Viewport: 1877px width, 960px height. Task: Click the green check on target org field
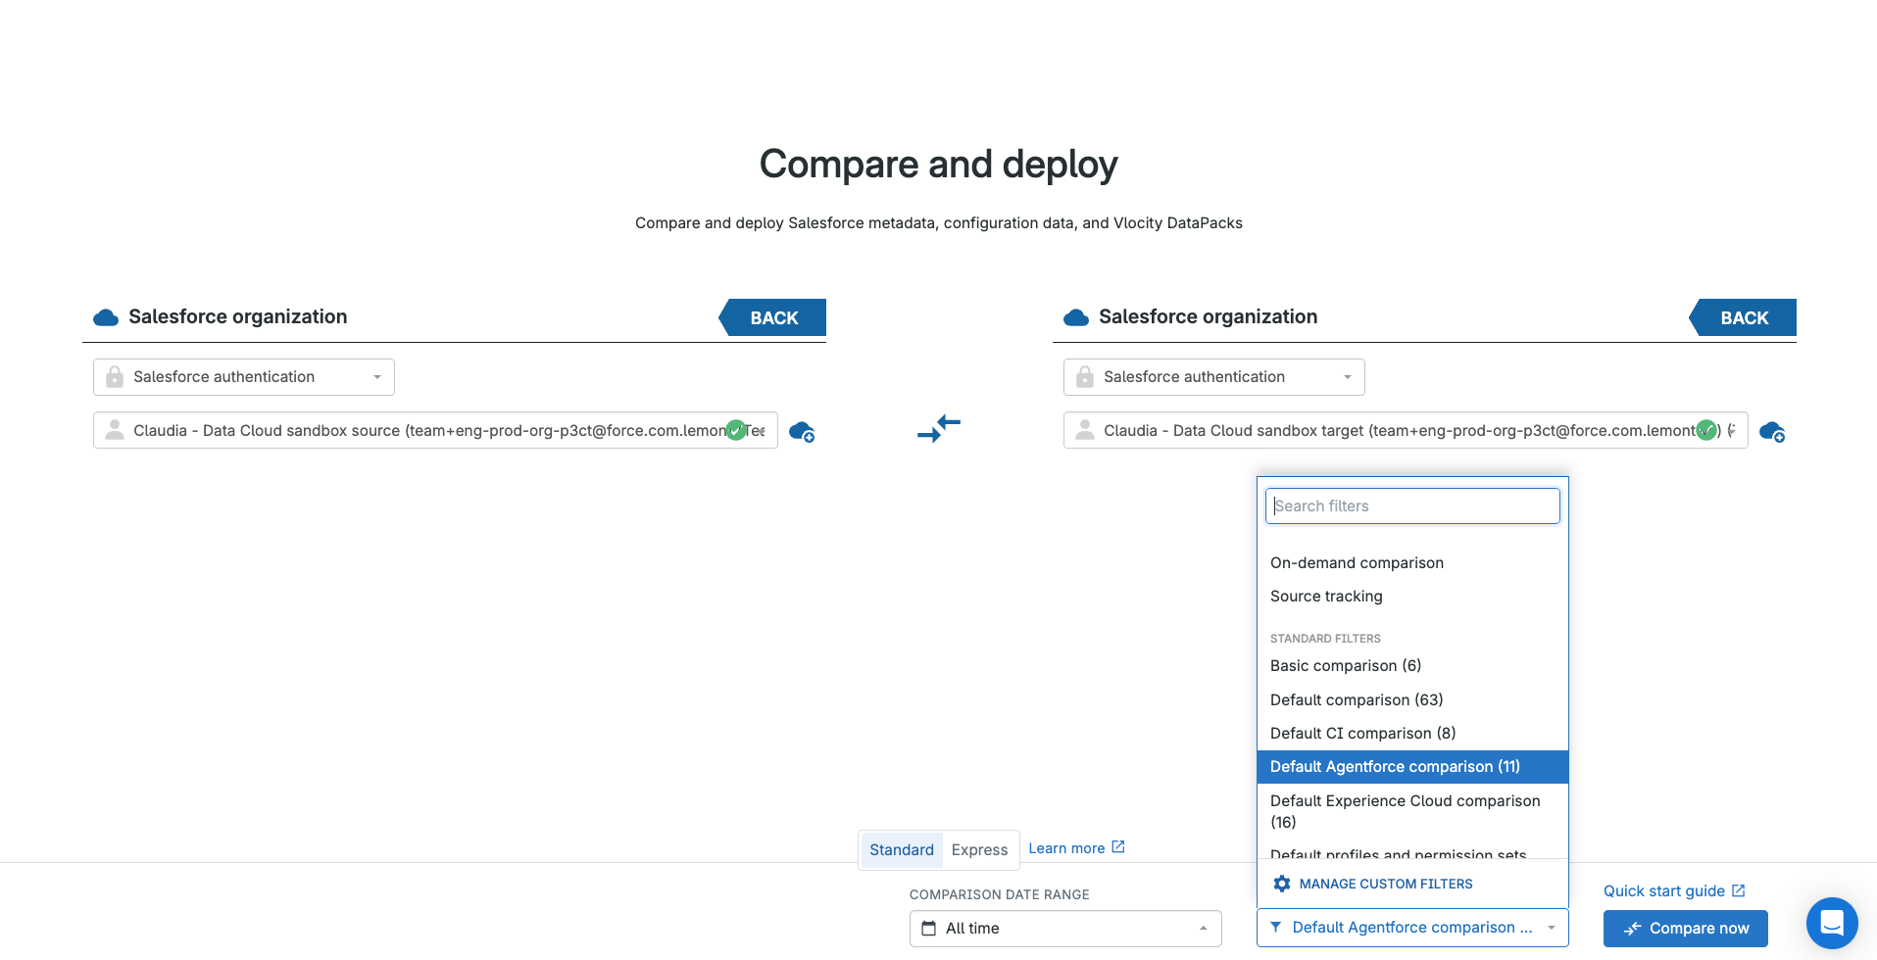click(x=1705, y=430)
